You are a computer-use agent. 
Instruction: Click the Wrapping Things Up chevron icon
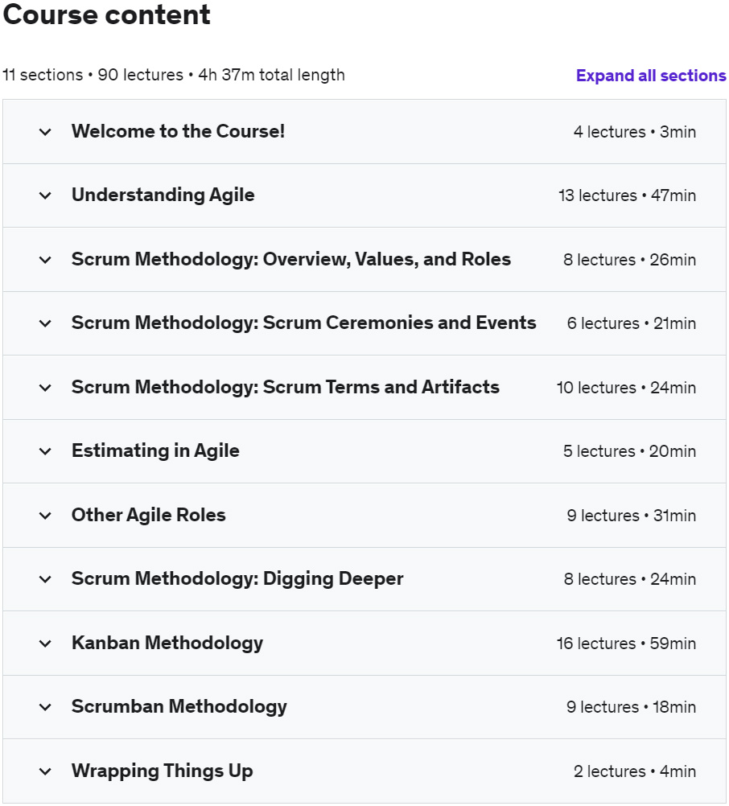coord(45,771)
